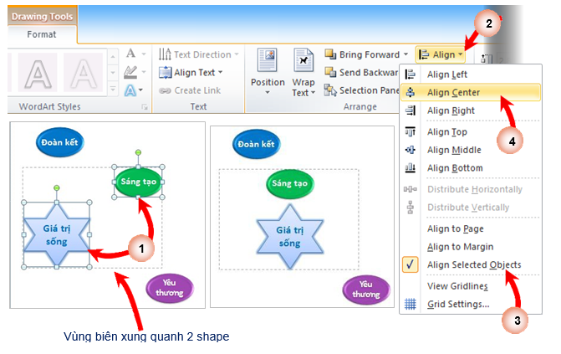Choose Align Left from the menu
This screenshot has height=354, width=561.
tap(447, 74)
